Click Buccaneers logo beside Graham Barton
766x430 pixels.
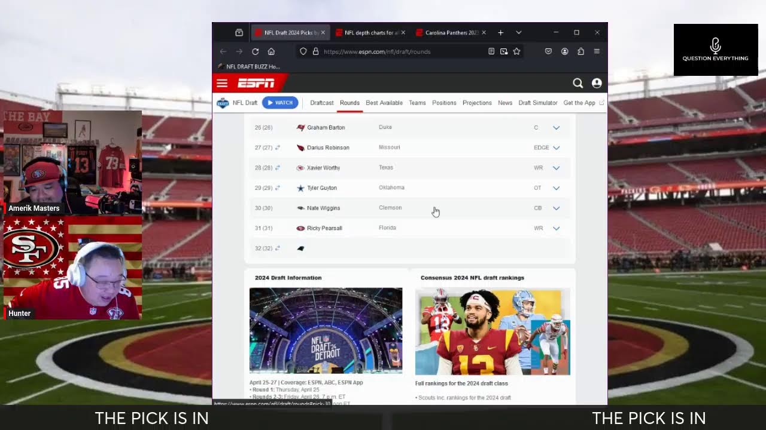300,127
